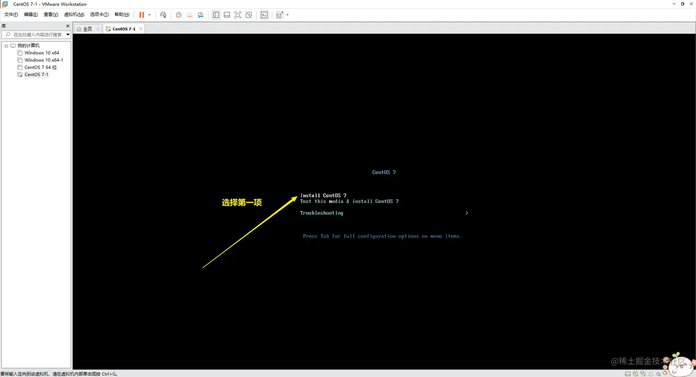Click the VMware Workstation title bar icon
Screen dimensions: 696x377
pyautogui.click(x=5, y=4)
